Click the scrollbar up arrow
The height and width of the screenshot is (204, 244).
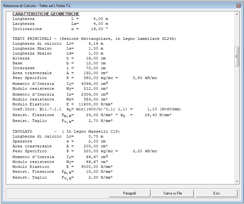[237, 14]
